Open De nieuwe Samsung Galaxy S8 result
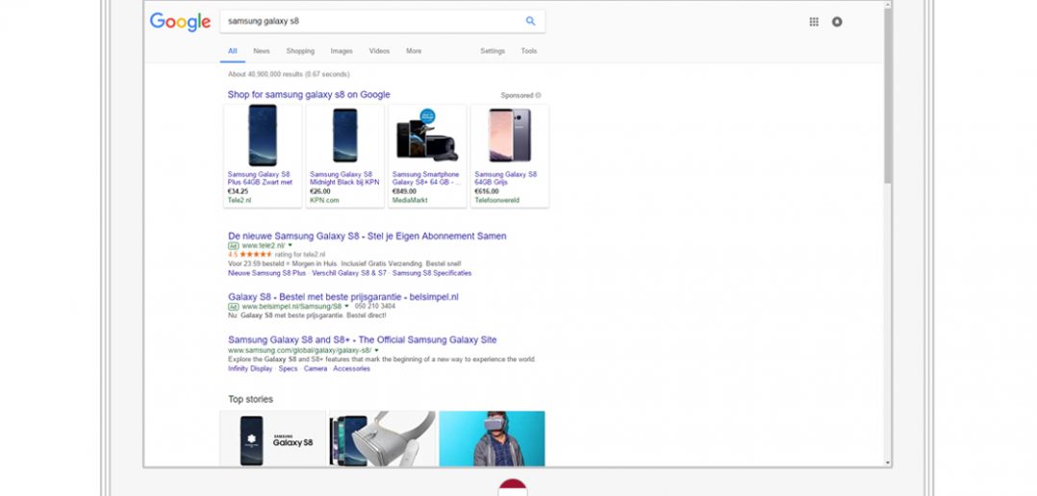 367,236
